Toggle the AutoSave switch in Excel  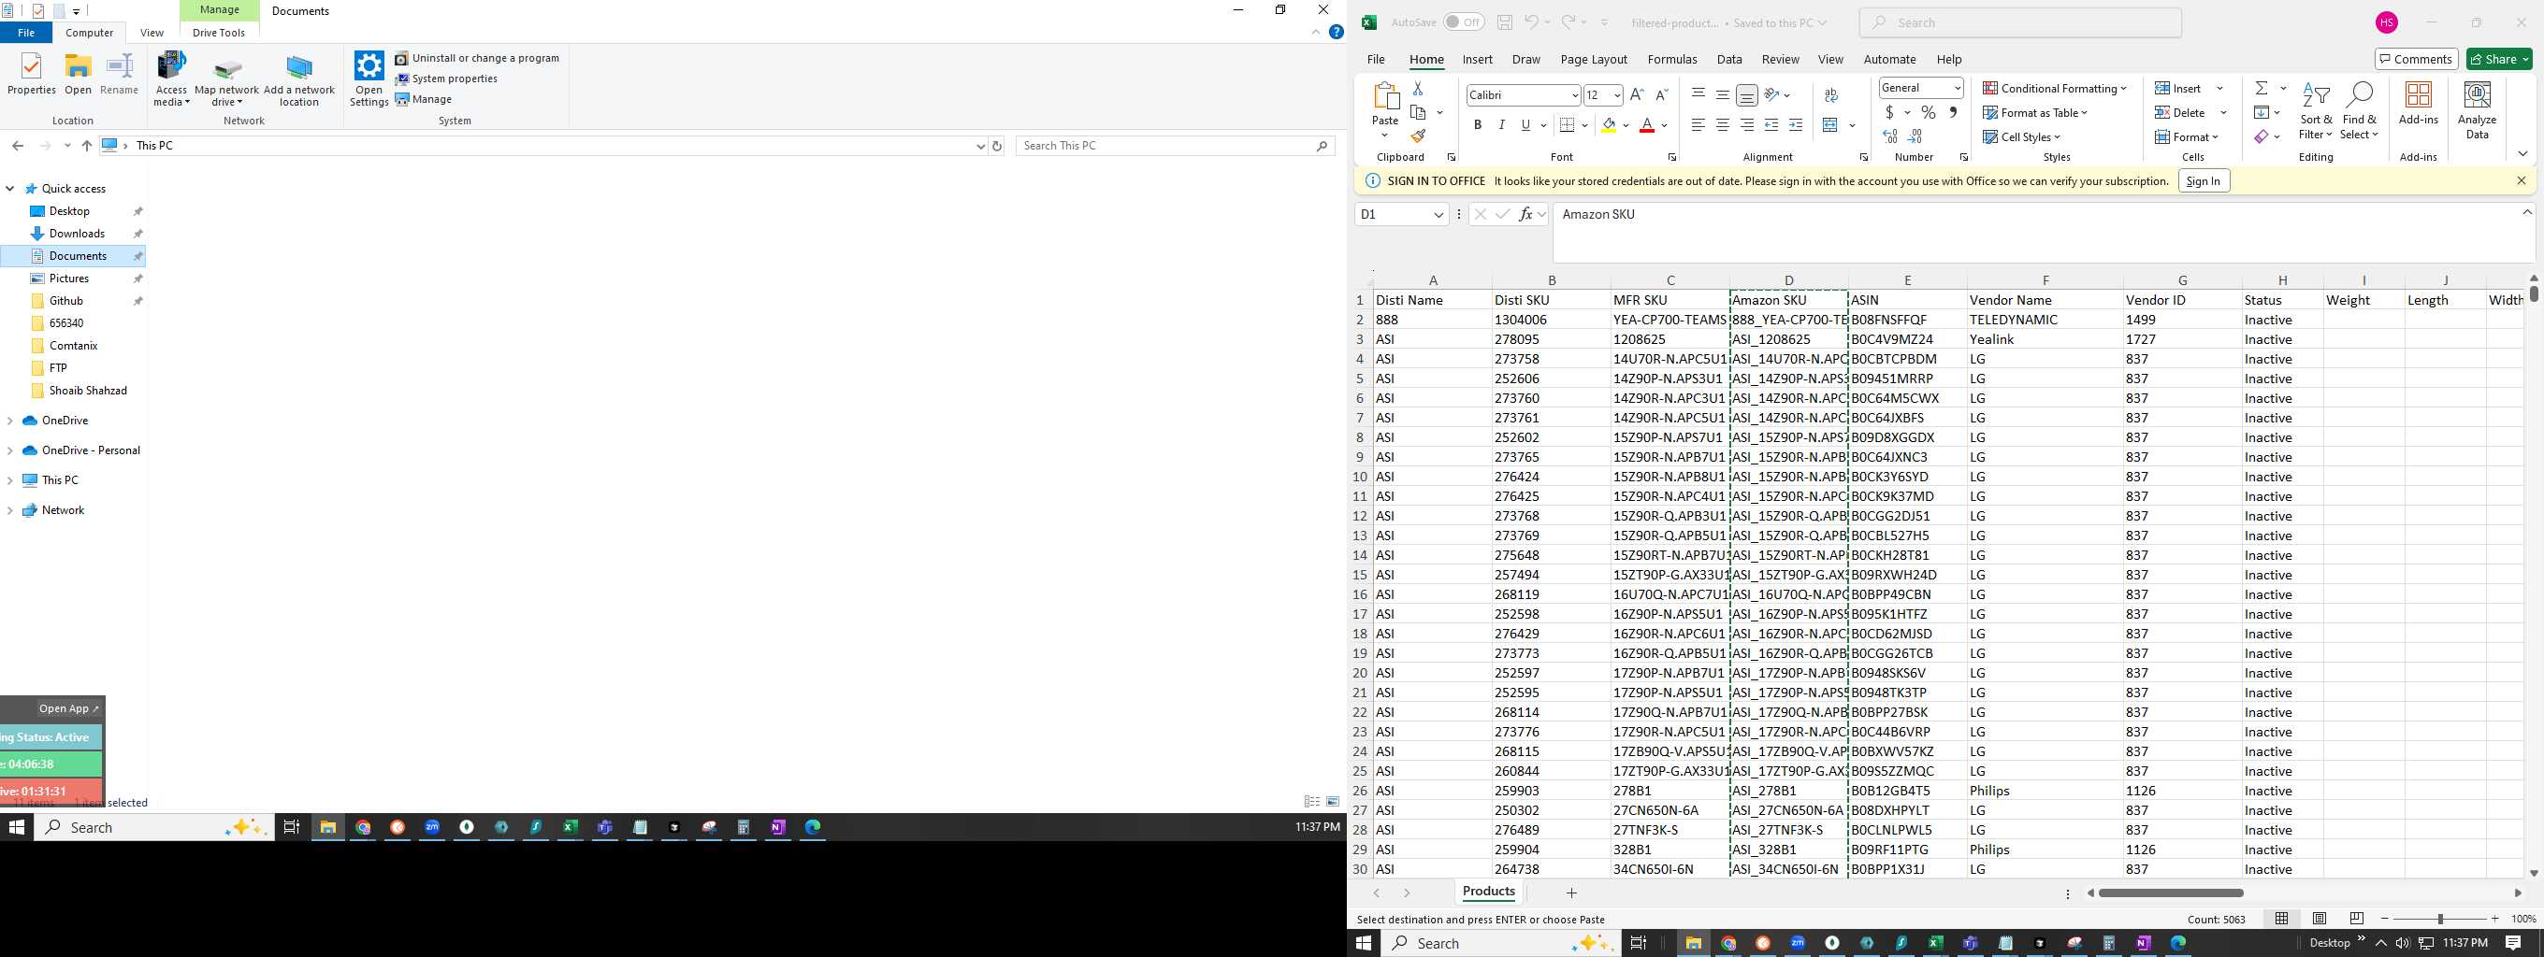coord(1464,22)
